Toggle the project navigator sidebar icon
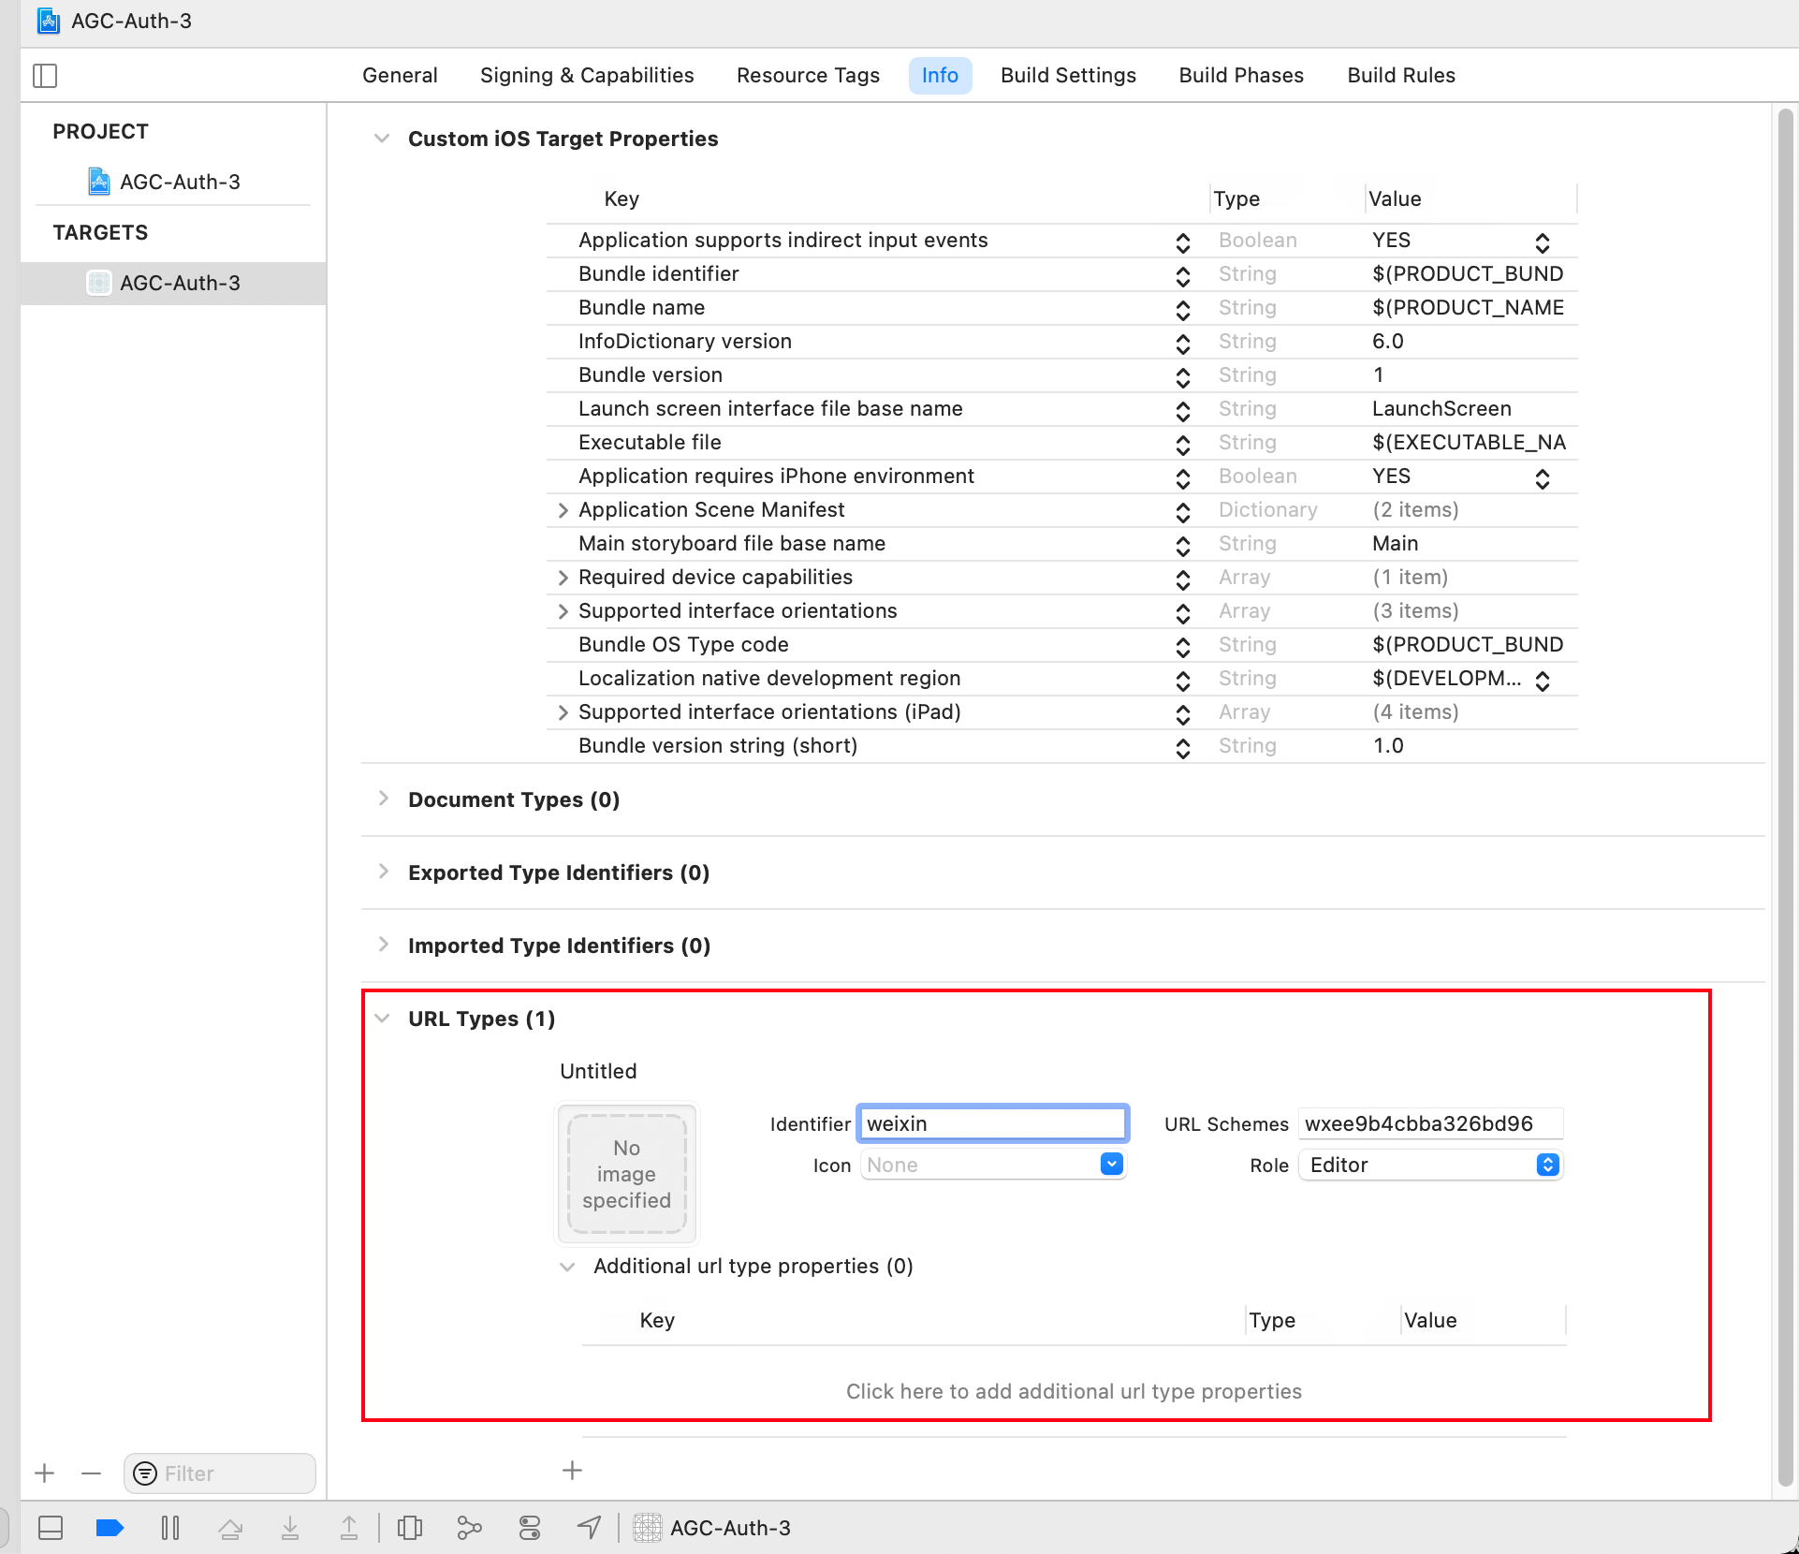The height and width of the screenshot is (1554, 1799). pos(45,75)
